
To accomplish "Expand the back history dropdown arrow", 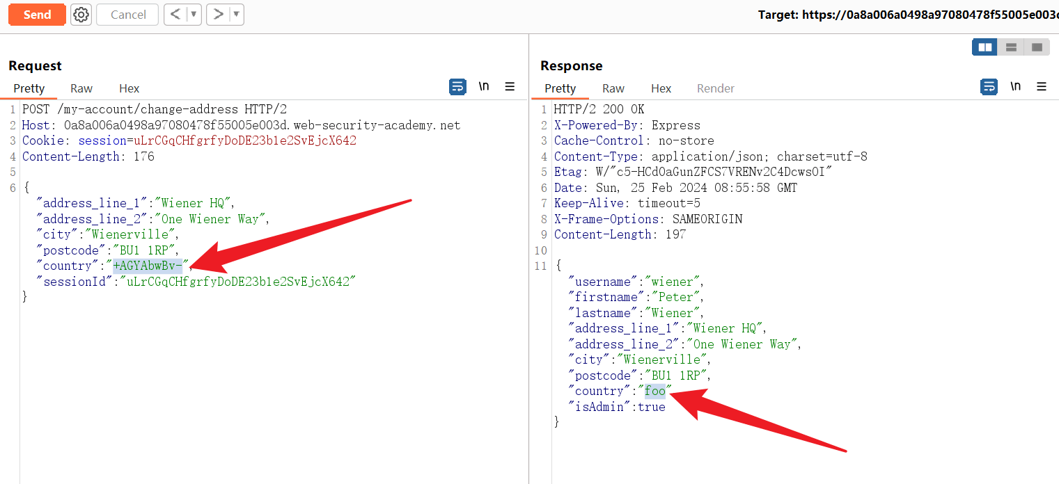I will click(194, 15).
